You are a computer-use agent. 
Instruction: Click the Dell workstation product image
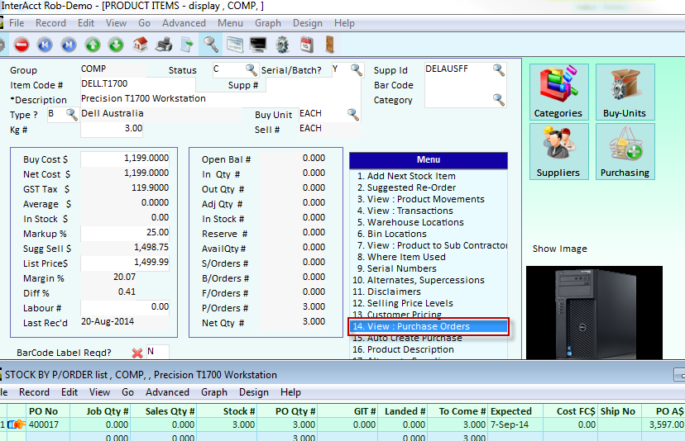594,312
